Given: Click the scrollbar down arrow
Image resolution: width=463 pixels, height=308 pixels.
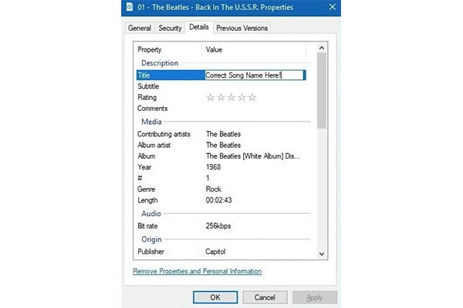Looking at the screenshot, I should (322, 254).
